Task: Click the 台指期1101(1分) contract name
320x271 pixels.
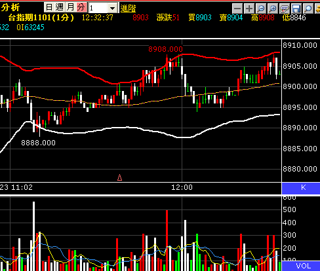Action: [41, 18]
